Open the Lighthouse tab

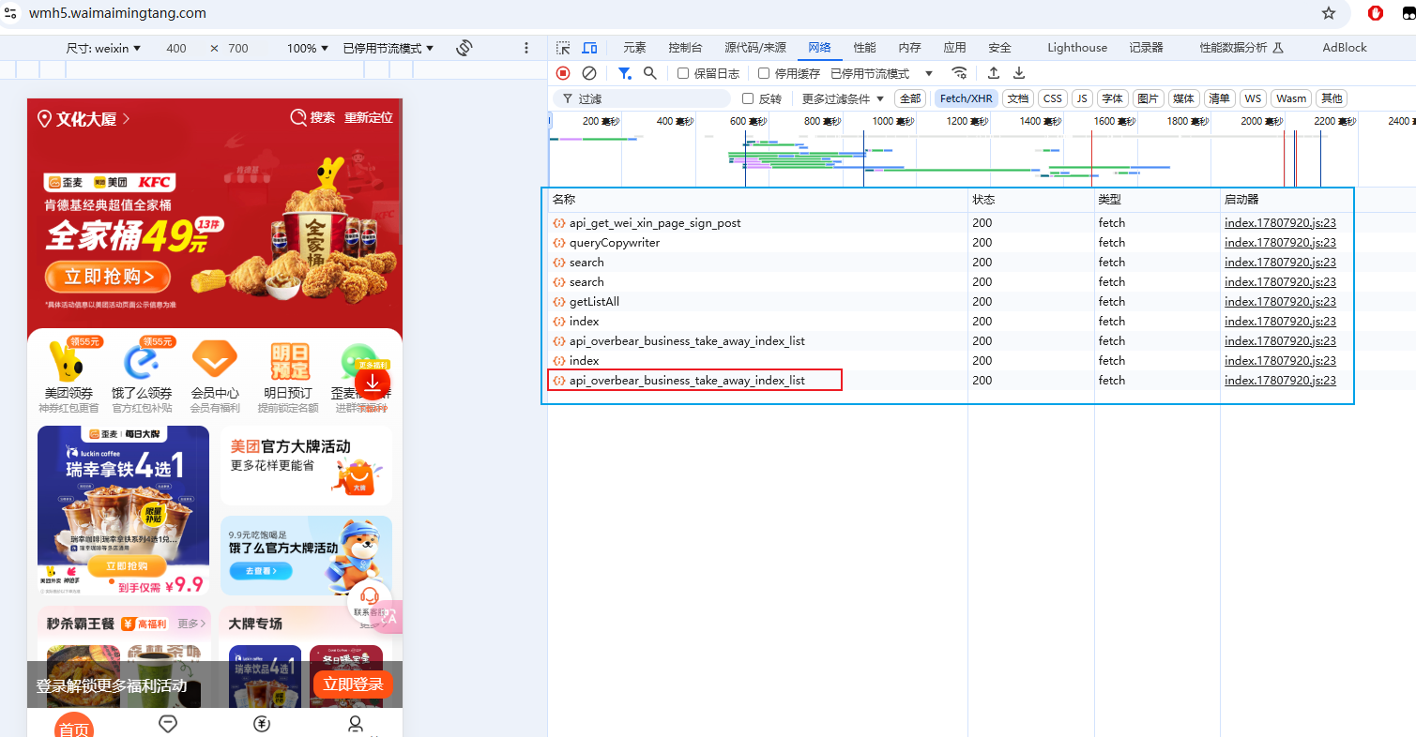click(x=1077, y=48)
